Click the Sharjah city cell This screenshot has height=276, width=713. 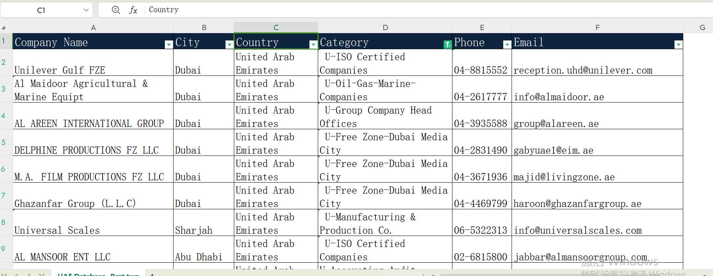coord(204,223)
